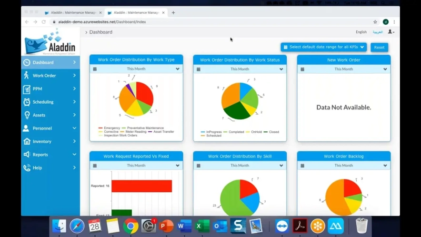
Task: Click the Inventory warehouse icon
Action: (x=27, y=141)
